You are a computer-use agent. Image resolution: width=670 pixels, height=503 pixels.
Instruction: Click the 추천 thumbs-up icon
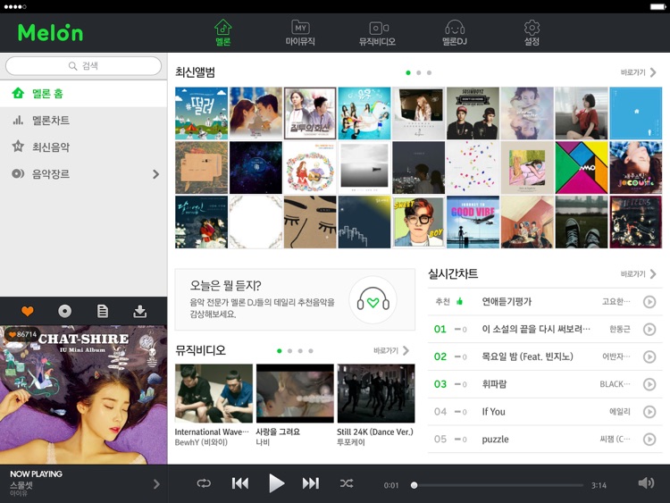459,301
